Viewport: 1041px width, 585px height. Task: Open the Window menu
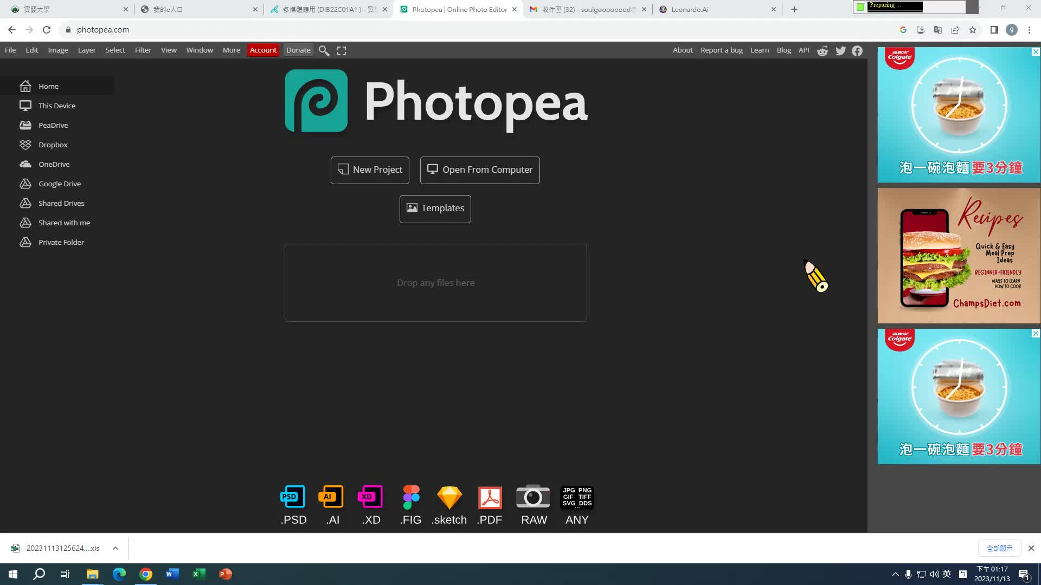click(200, 50)
